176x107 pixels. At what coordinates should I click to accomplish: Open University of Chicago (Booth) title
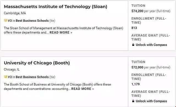[37, 63]
